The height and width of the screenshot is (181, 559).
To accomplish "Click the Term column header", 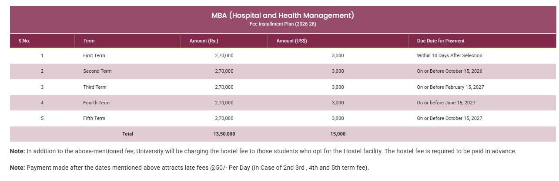I will point(89,41).
